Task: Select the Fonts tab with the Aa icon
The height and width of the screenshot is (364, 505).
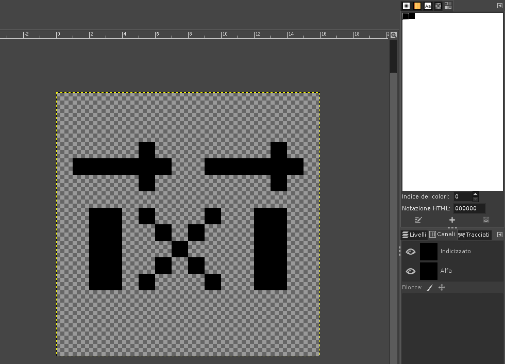Action: [x=428, y=6]
